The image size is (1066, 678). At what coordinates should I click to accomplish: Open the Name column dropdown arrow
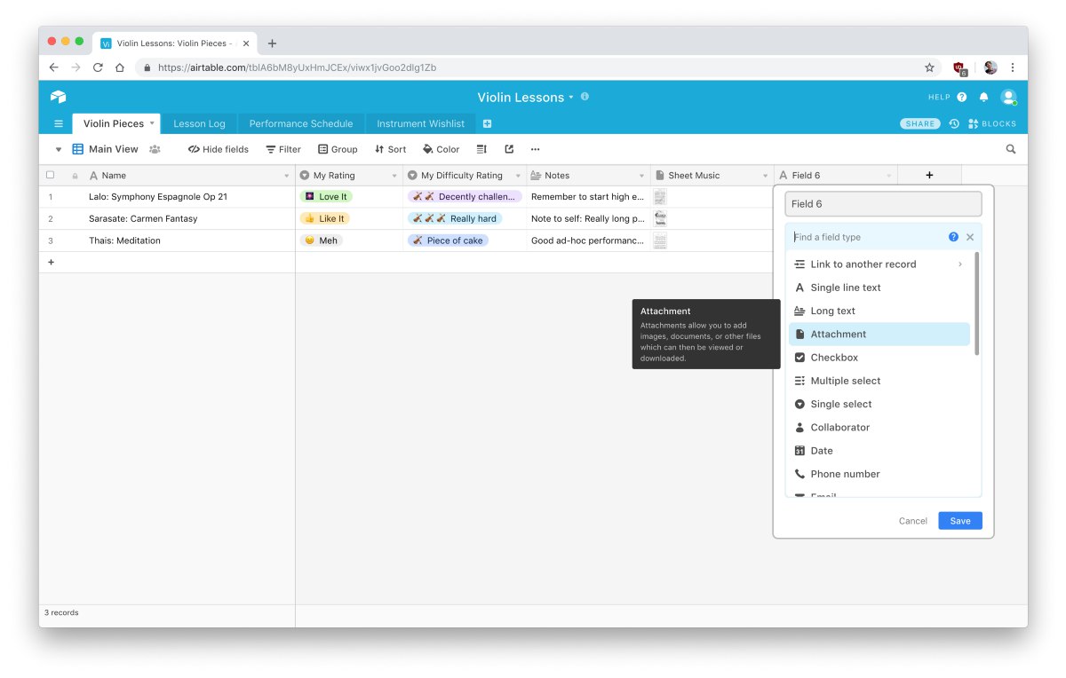point(286,176)
